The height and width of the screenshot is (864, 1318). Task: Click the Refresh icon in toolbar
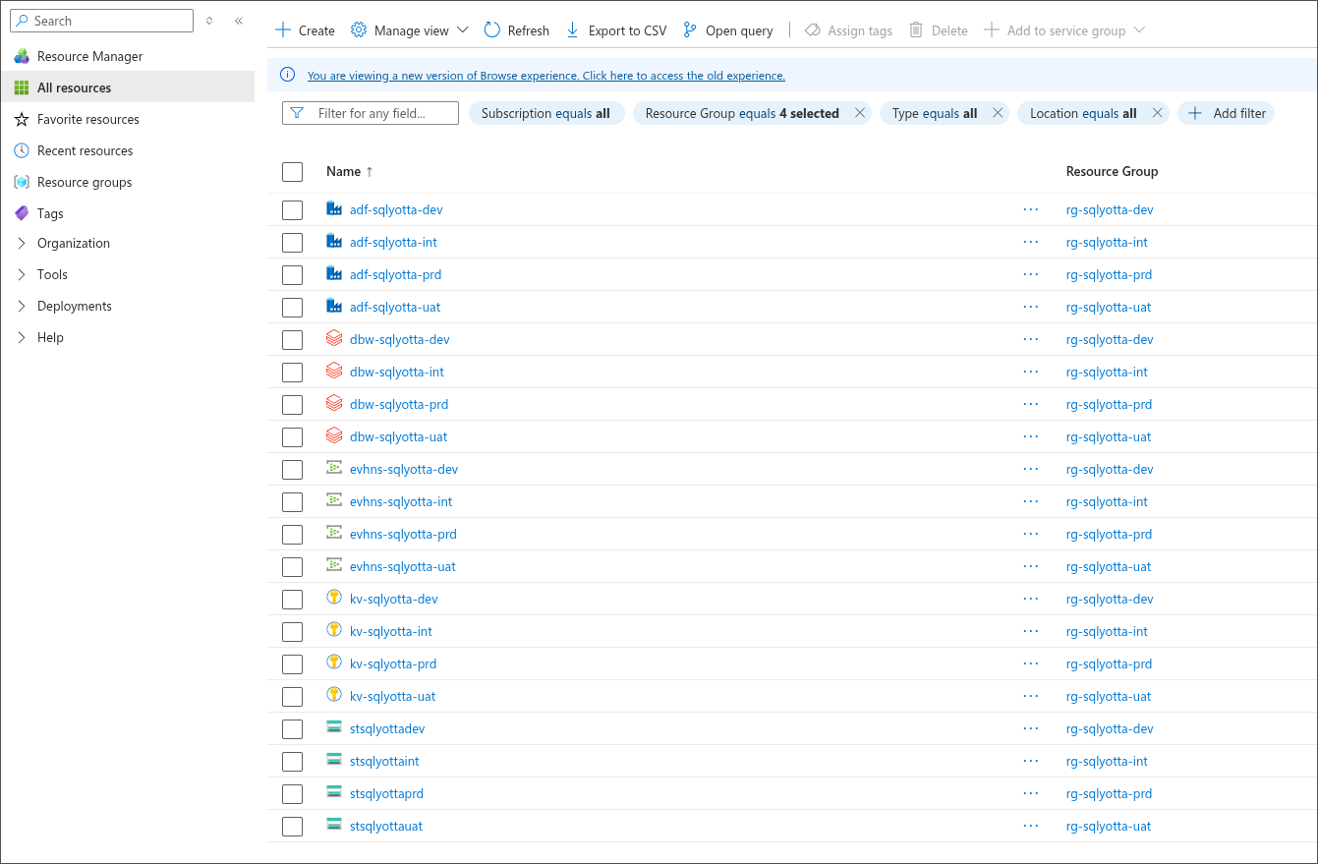(492, 30)
